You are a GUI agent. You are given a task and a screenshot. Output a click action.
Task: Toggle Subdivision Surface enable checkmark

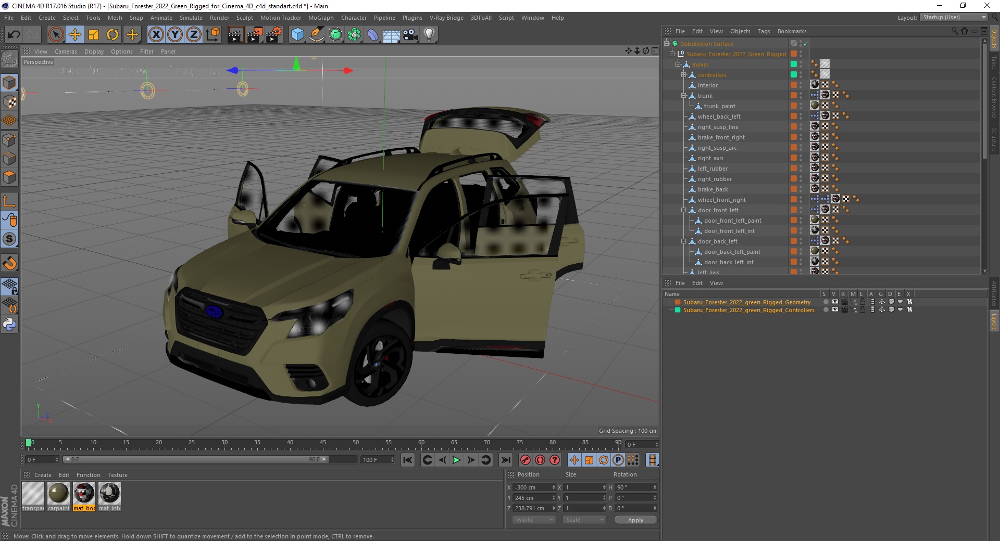pos(805,44)
